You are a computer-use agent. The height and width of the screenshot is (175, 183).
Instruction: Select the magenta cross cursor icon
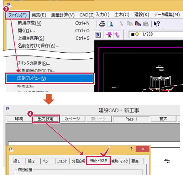[109, 35]
